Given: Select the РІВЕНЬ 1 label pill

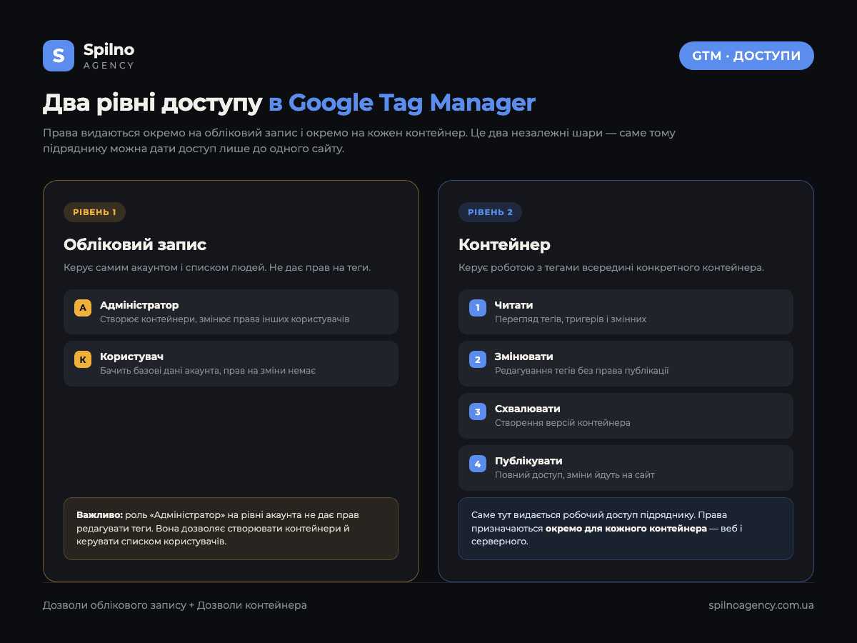Looking at the screenshot, I should 94,212.
